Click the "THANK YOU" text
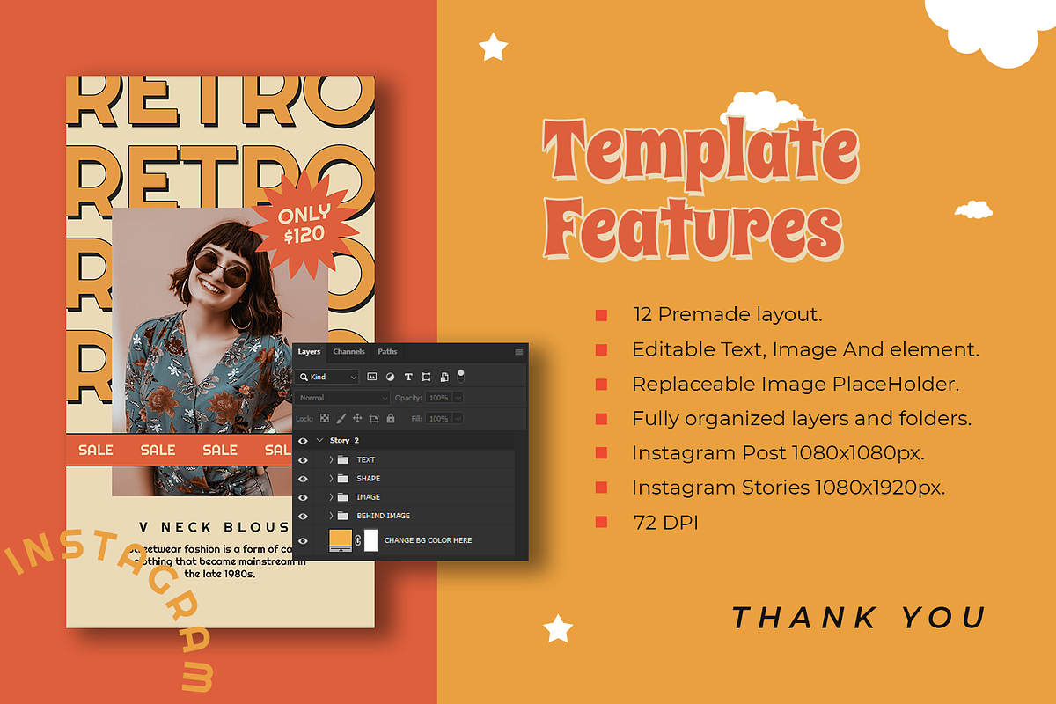 point(859,618)
